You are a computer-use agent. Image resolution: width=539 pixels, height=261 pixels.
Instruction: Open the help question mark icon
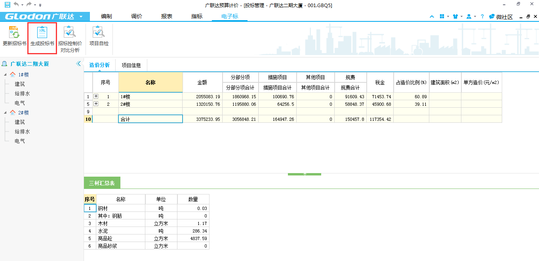482,17
